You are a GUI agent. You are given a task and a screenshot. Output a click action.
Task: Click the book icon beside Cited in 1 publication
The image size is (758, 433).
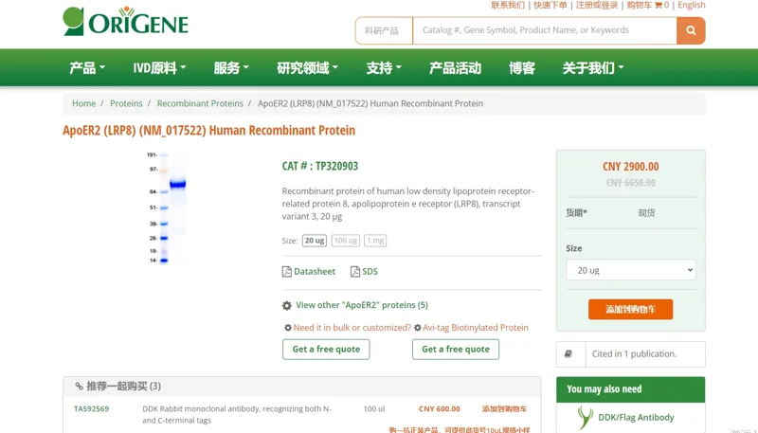tap(568, 353)
